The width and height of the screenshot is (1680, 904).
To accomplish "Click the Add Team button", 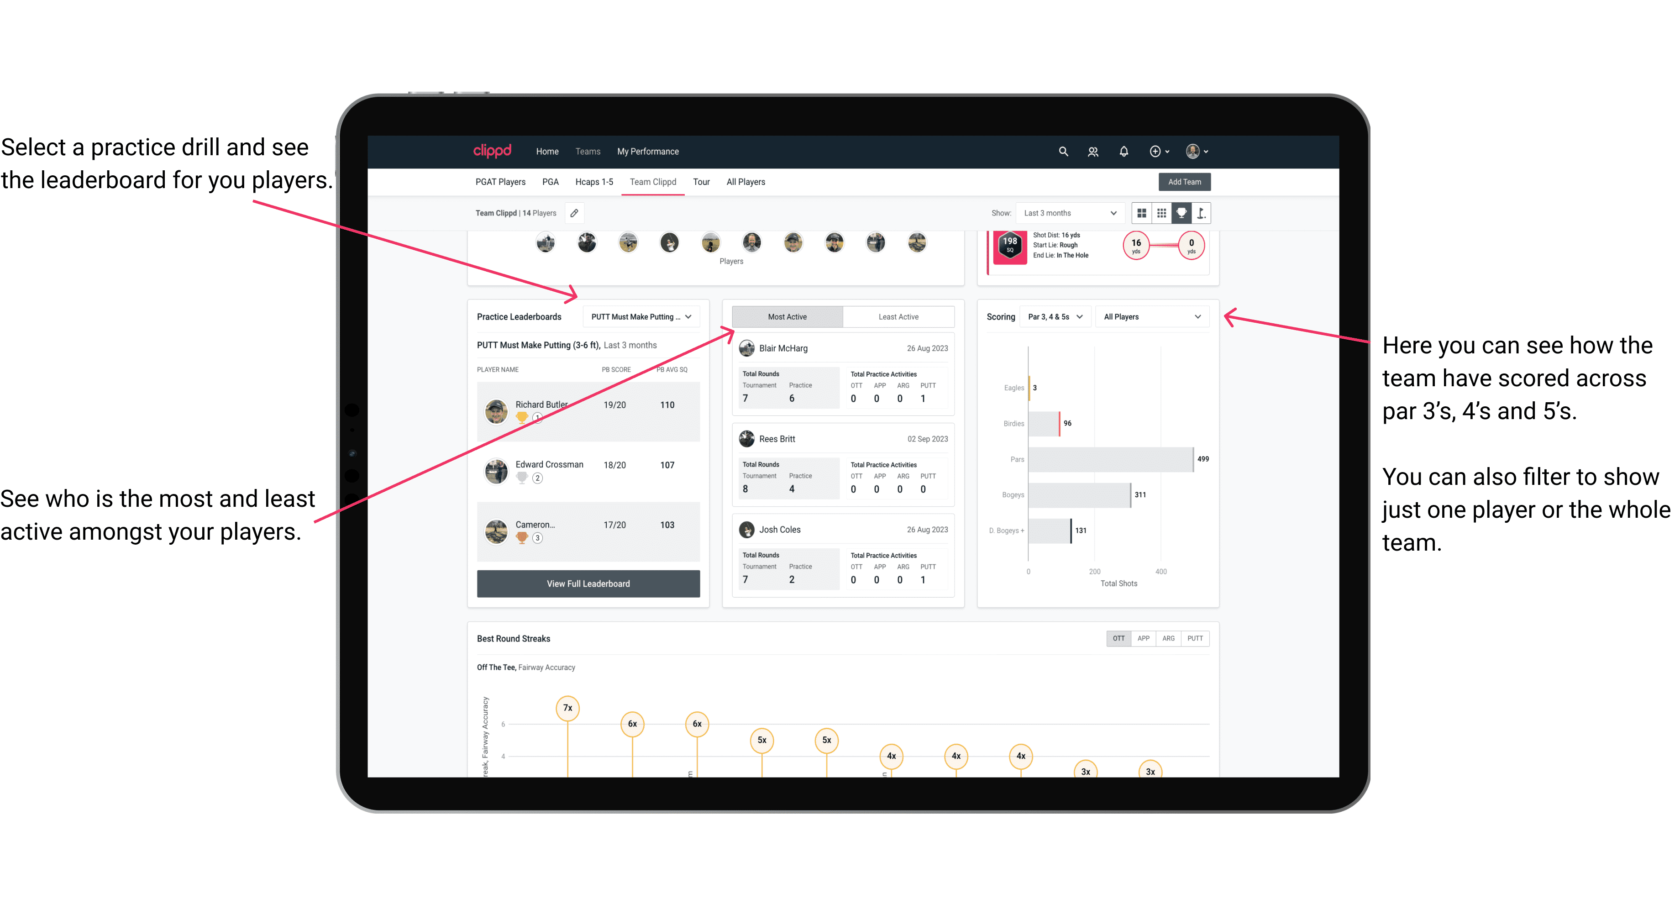I will pyautogui.click(x=1185, y=181).
